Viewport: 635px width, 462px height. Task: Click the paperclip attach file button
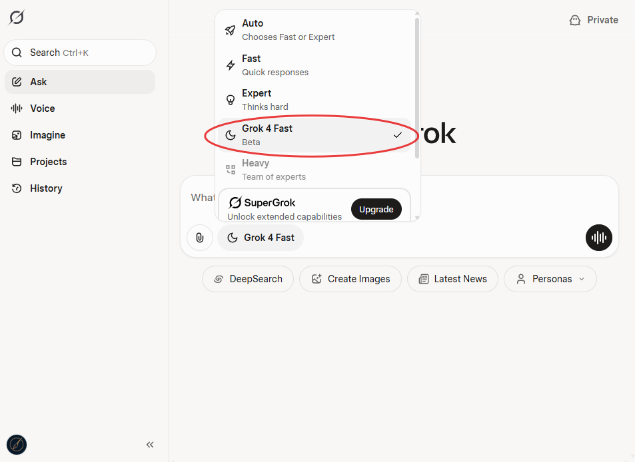pos(200,238)
